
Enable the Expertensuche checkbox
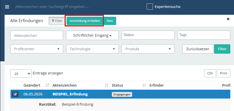point(150,7)
